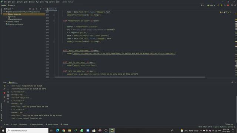
Task: Stop the program with top toolbar stop button
Action: click(228, 6)
